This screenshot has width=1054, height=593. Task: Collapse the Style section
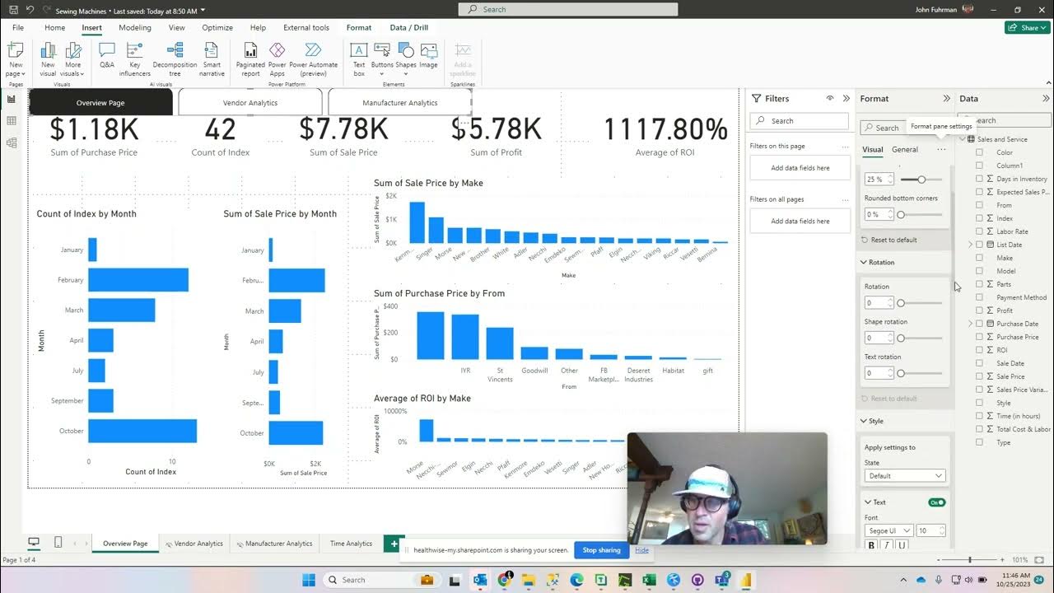[864, 421]
